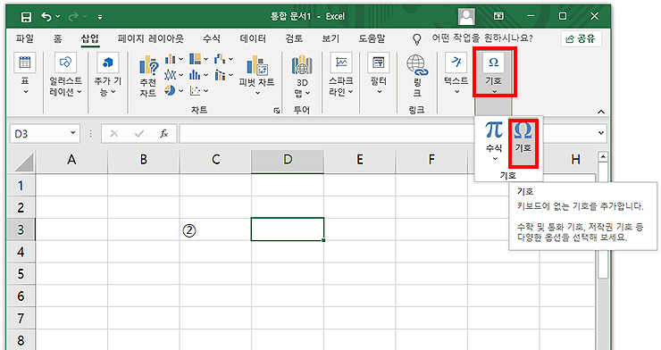Insert a scatter or bubble chart
The width and height of the screenshot is (661, 350).
coord(198,90)
